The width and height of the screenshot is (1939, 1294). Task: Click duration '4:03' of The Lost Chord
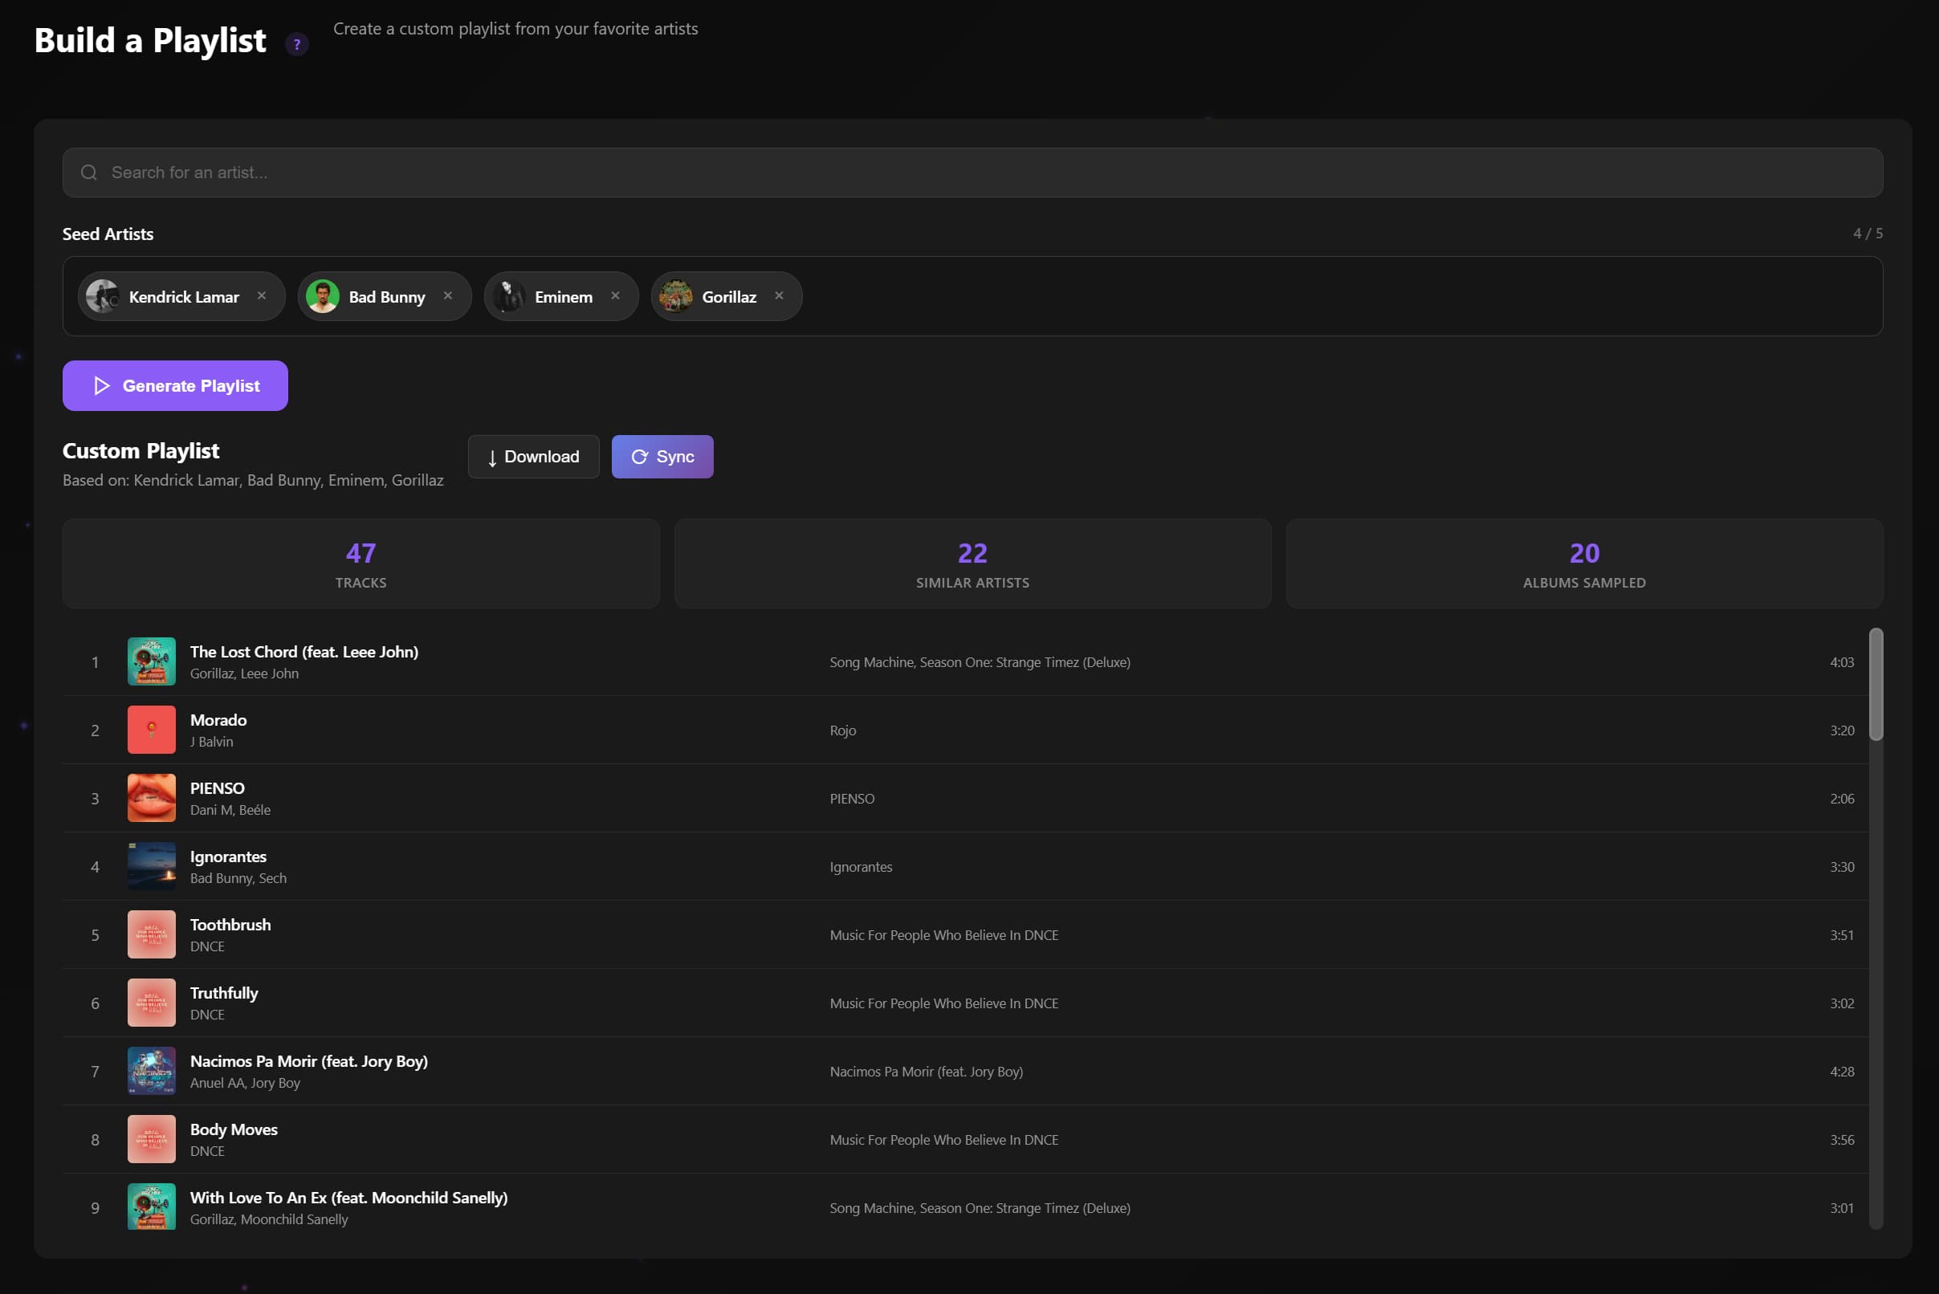[x=1842, y=662]
